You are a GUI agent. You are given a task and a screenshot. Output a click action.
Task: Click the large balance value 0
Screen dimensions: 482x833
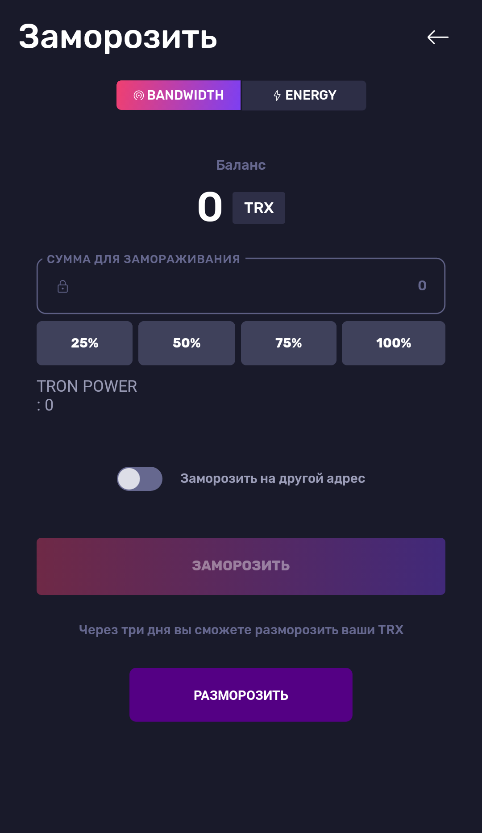pyautogui.click(x=210, y=207)
